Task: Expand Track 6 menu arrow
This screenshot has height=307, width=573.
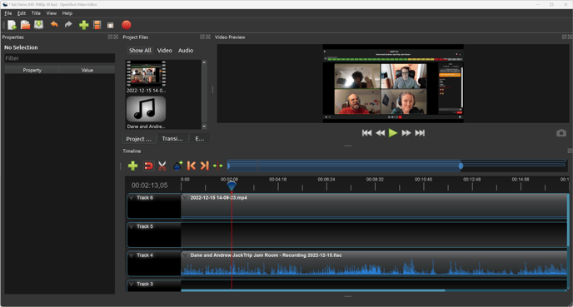Action: coord(132,197)
